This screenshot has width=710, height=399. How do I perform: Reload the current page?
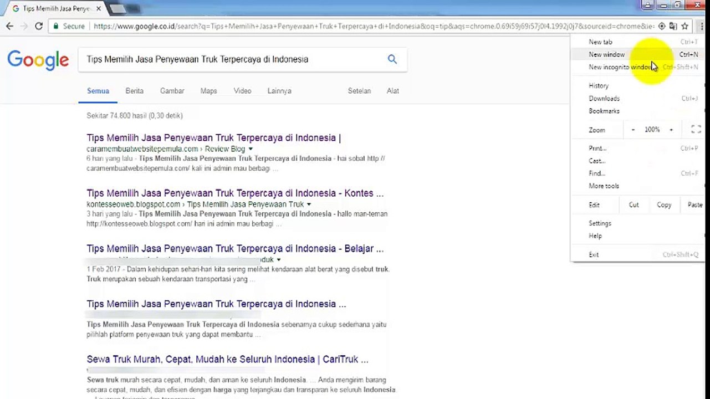pyautogui.click(x=38, y=26)
